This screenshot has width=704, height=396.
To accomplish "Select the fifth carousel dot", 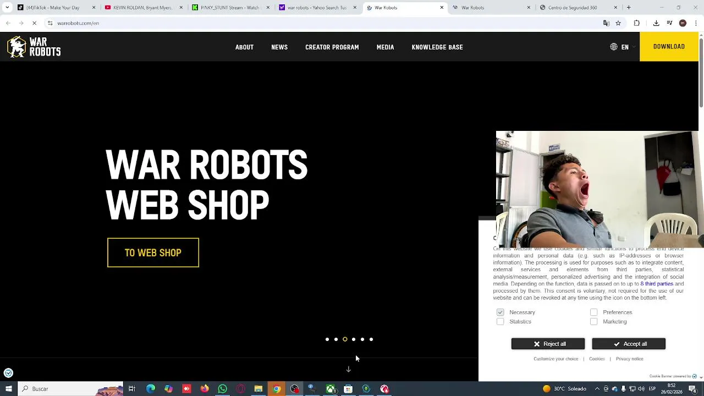I will [x=362, y=339].
